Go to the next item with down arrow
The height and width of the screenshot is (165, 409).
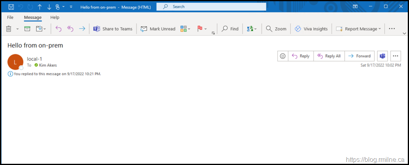pyautogui.click(x=49, y=7)
